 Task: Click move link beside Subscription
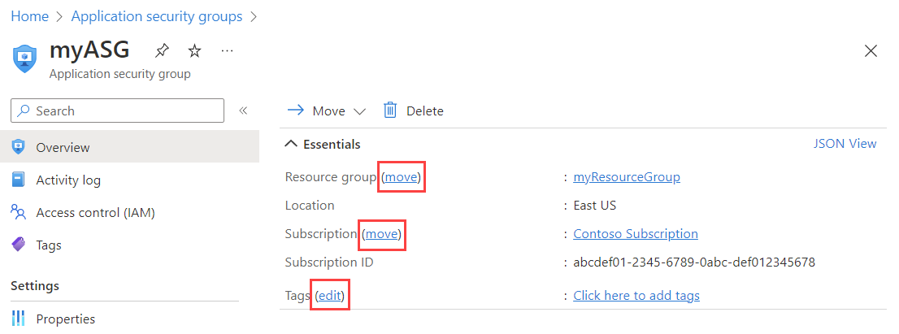[382, 234]
